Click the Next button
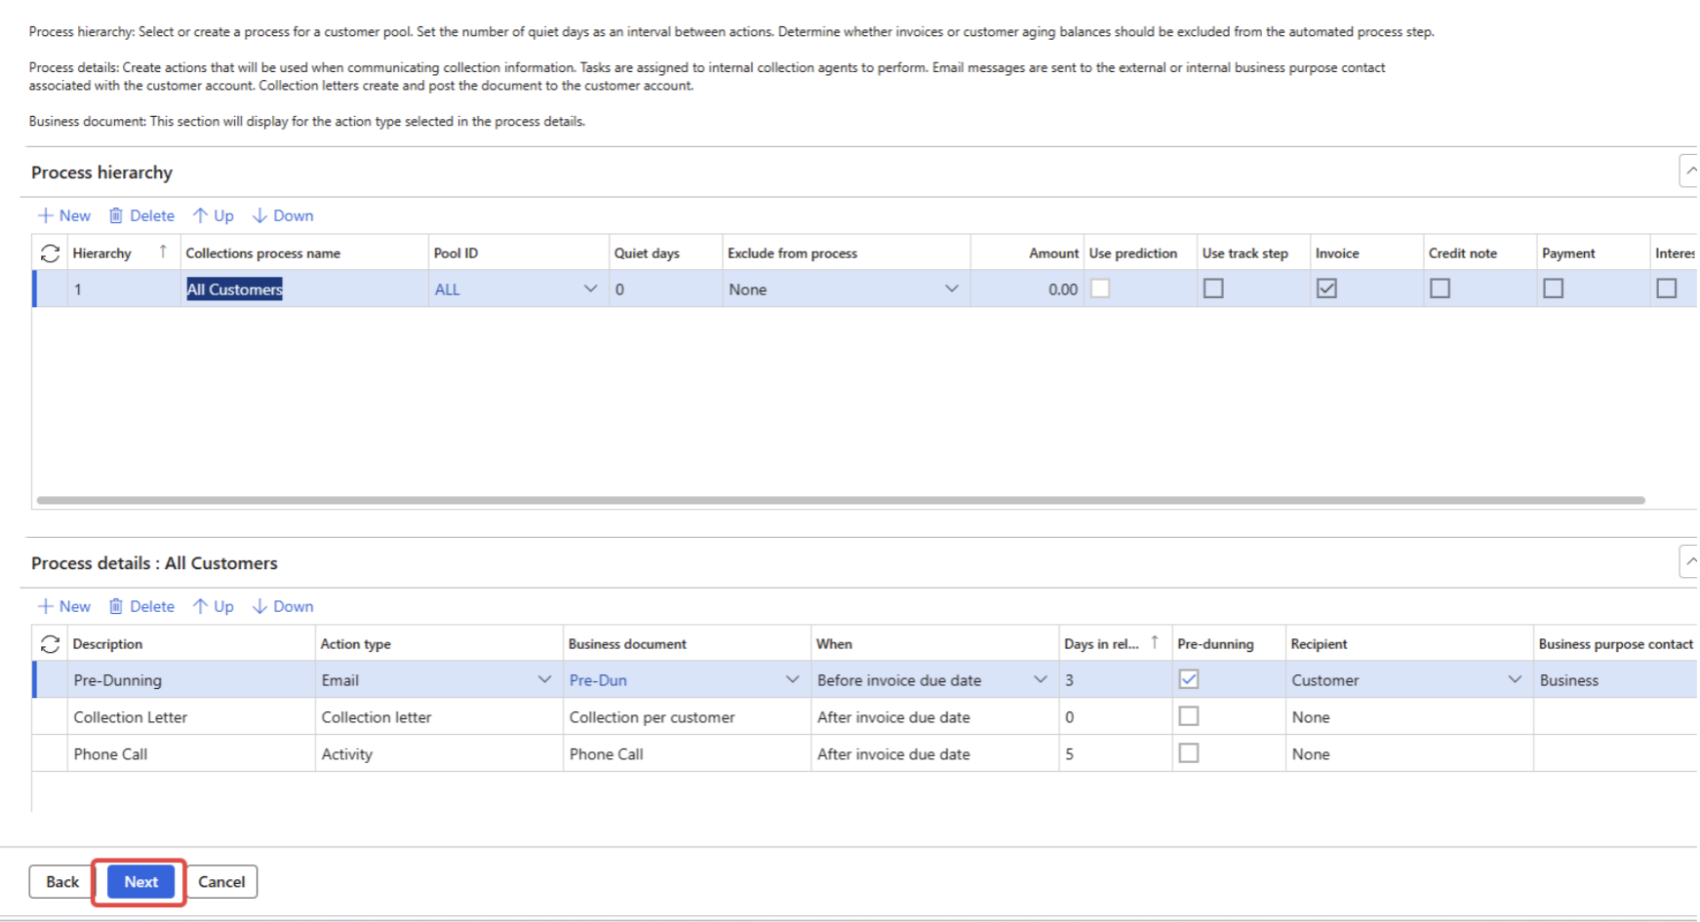 pos(140,882)
